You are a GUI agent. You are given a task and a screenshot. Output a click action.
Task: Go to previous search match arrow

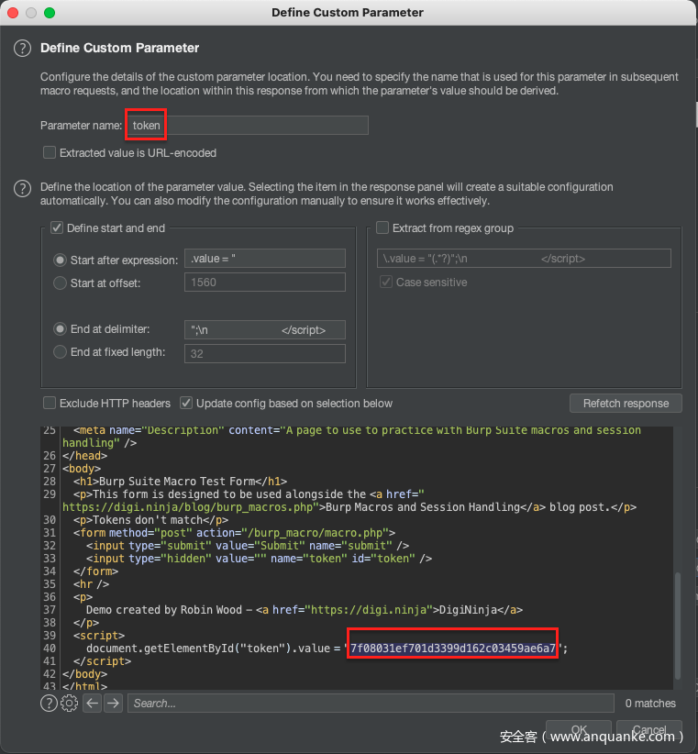92,704
